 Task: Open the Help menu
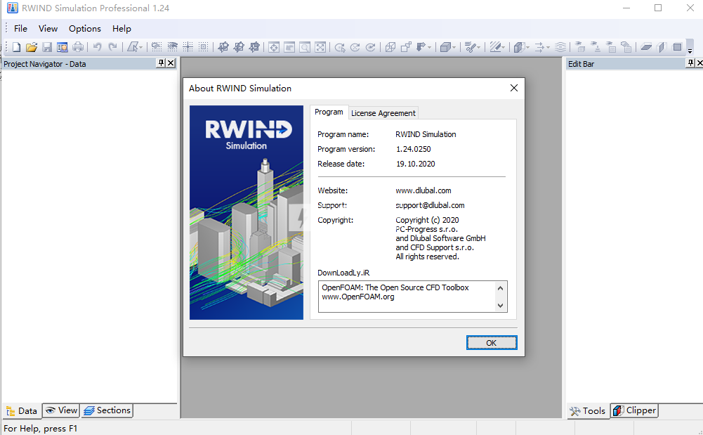(x=121, y=29)
